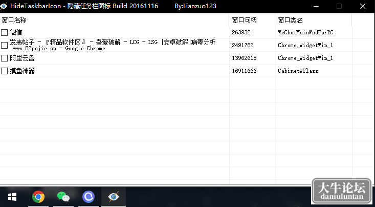
Task: Open the 阿里云盘 taskbar icon
Action: point(89,197)
